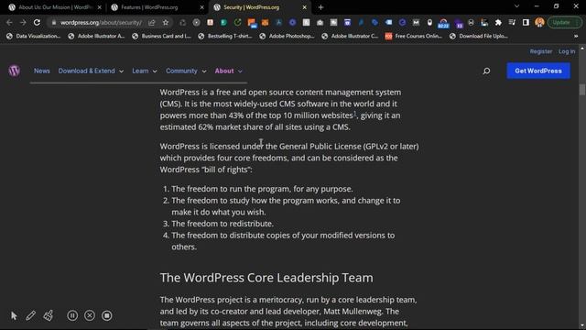Open the Download File Uplo... bookmark
Viewport: 586px width, 330px height.
click(x=479, y=36)
